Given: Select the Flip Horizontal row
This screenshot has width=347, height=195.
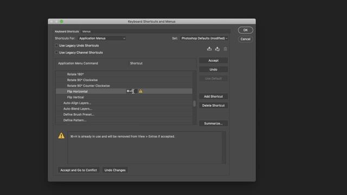Looking at the screenshot, I should click(124, 92).
